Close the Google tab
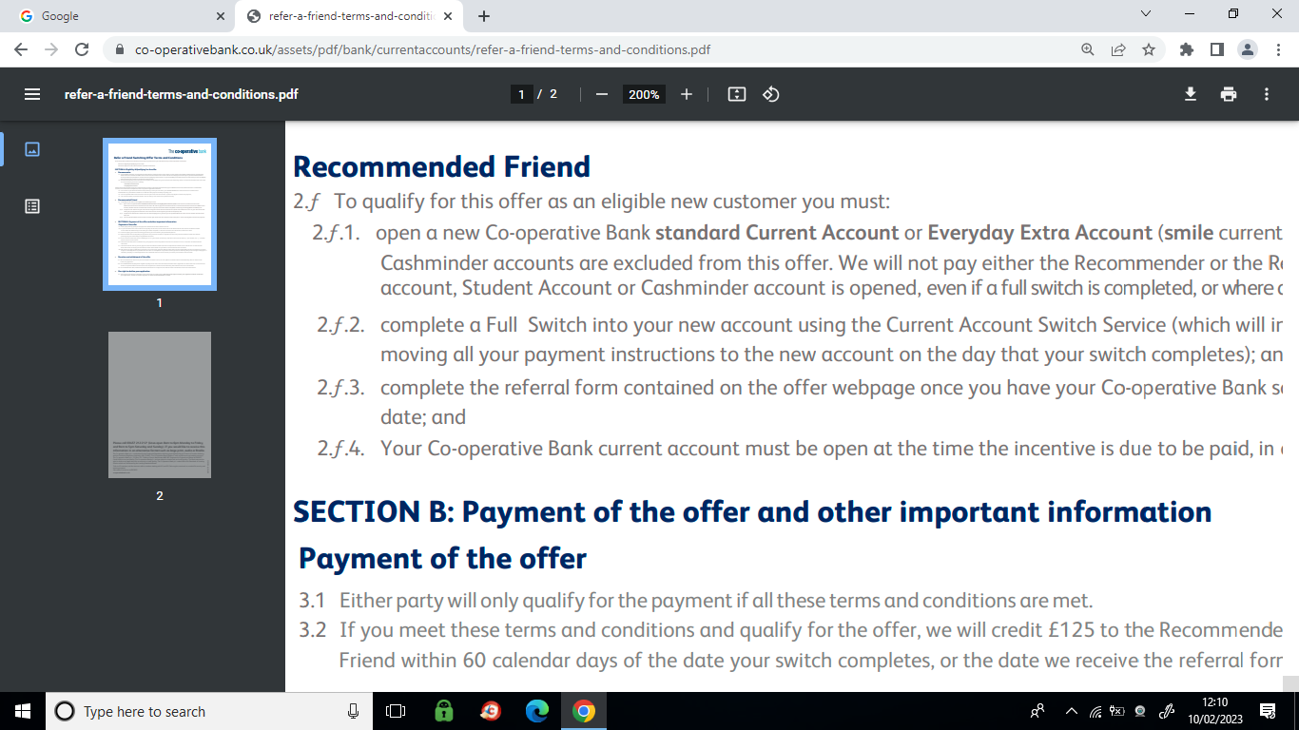Viewport: 1299px width, 730px height. [x=221, y=16]
